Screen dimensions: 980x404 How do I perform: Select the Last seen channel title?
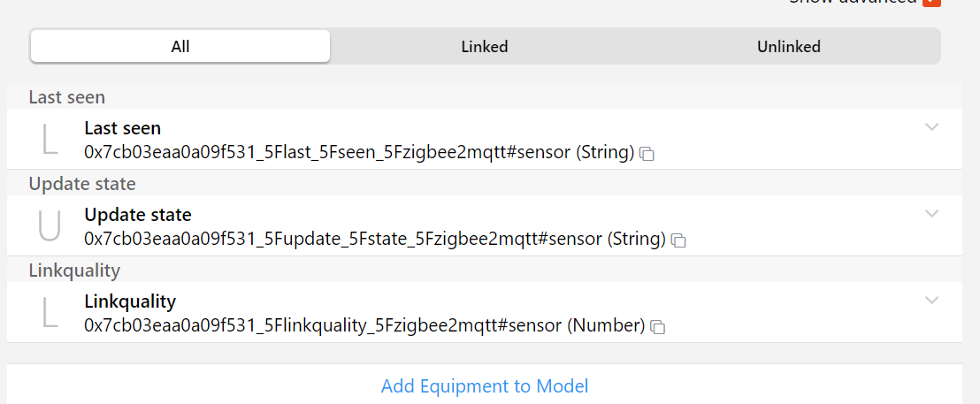coord(122,128)
